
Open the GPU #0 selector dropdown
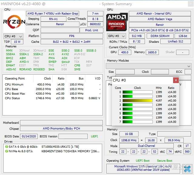pyautogui.click(x=116, y=36)
